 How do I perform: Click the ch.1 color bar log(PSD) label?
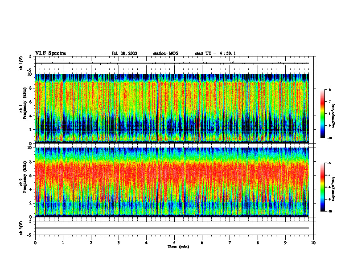(x=334, y=116)
